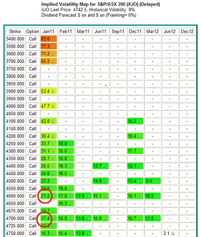The height and width of the screenshot is (237, 201).
Task: Select the Sep11 column header
Action: pyautogui.click(x=118, y=31)
